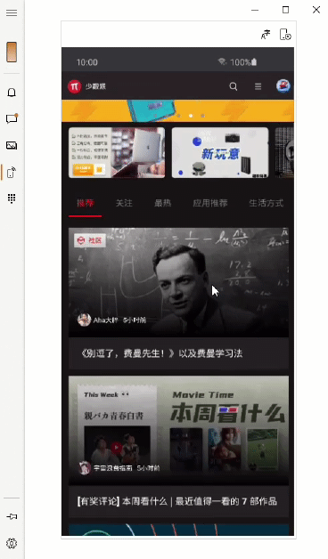This screenshot has width=328, height=559.
Task: Open the laptop promo card thumbnail
Action: pos(117,152)
